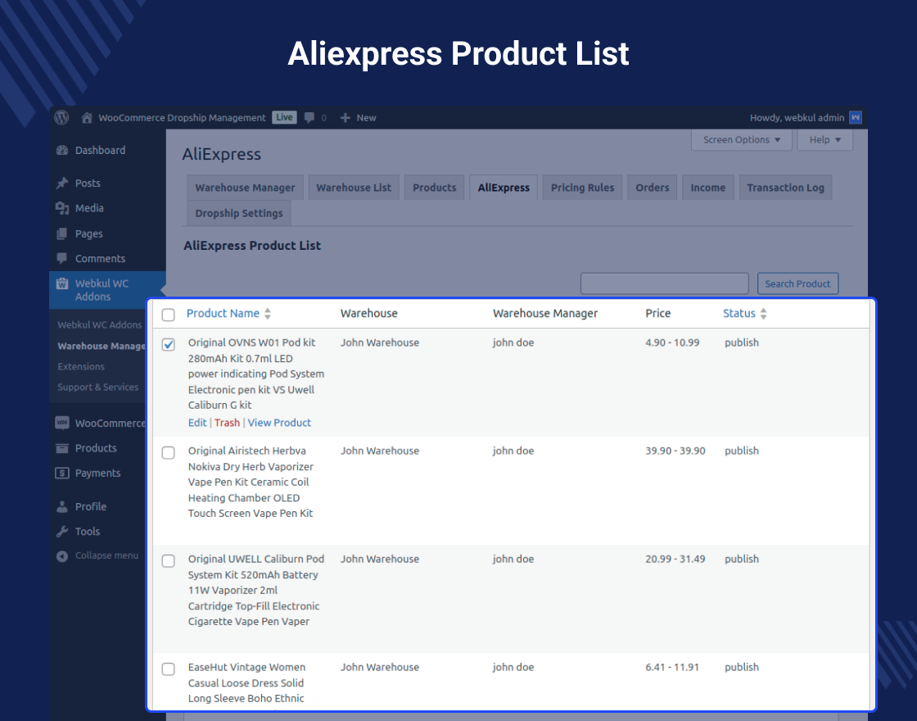Click Trash under OVNS W01 Pod kit

pos(227,423)
